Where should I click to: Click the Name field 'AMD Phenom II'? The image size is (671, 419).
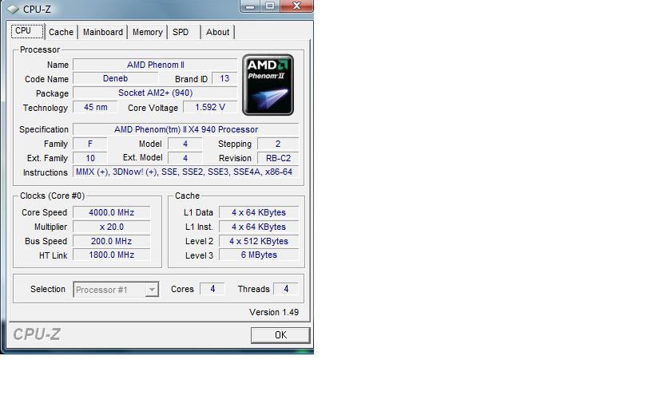[x=155, y=65]
